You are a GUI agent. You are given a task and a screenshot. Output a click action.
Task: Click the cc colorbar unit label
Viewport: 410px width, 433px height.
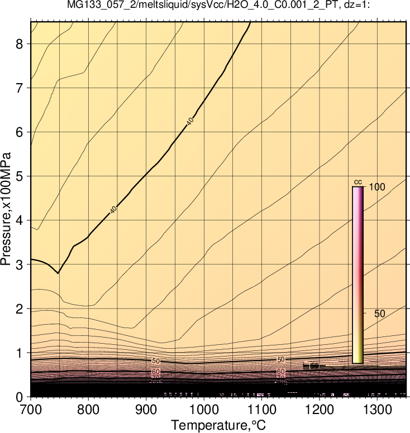pyautogui.click(x=358, y=182)
